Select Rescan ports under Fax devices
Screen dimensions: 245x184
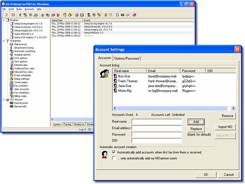click(x=21, y=103)
